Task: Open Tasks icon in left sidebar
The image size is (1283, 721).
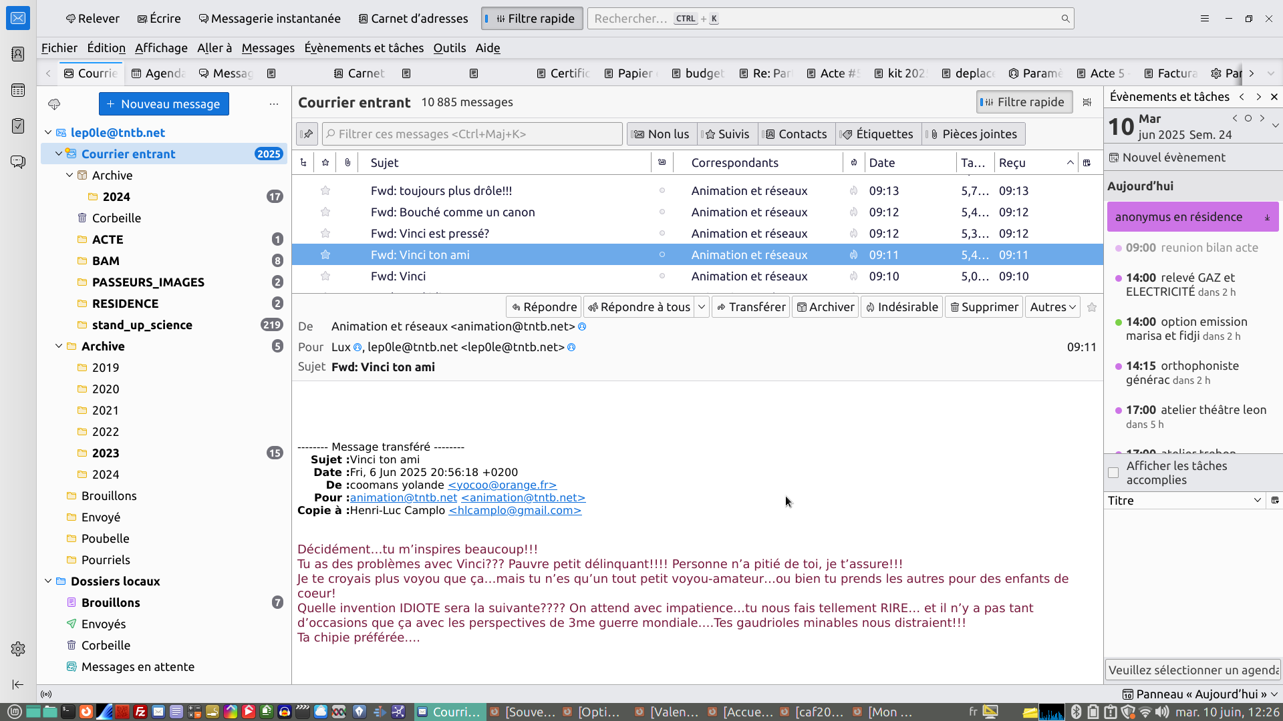Action: coord(18,126)
